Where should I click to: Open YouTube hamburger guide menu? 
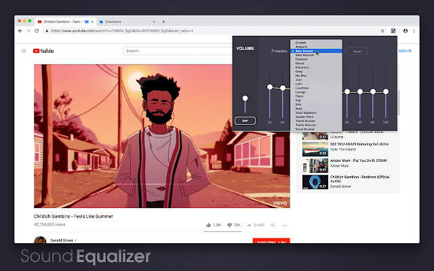click(x=24, y=51)
